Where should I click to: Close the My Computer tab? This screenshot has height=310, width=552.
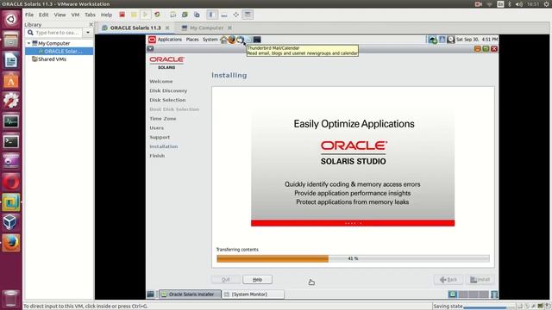tap(229, 28)
